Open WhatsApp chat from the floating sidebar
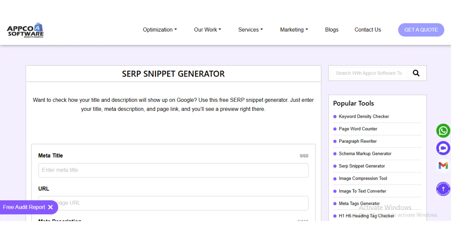This screenshot has width=451, height=236. pyautogui.click(x=443, y=131)
